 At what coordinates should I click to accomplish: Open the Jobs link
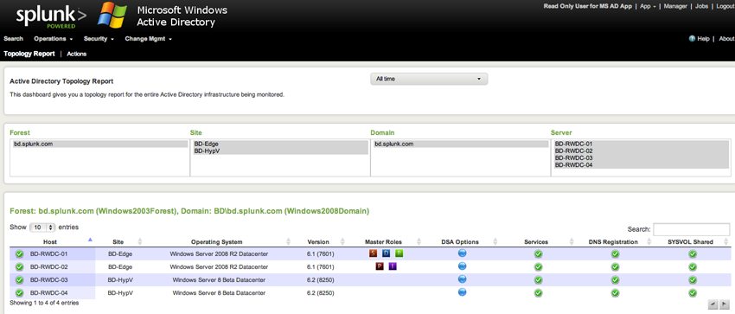coord(702,7)
